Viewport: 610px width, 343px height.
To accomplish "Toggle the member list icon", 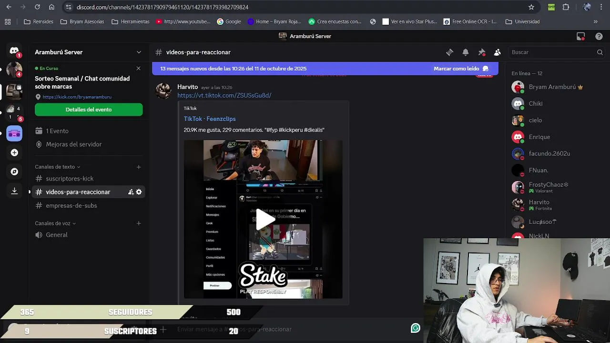I will [x=497, y=52].
